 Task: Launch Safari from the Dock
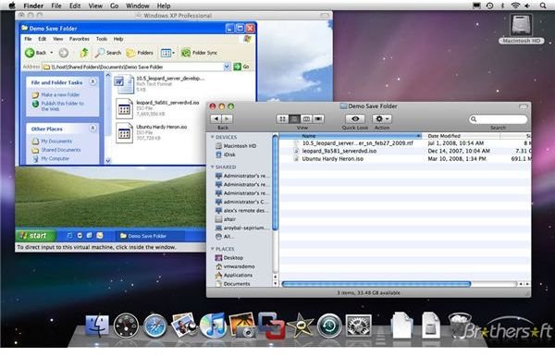pyautogui.click(x=155, y=326)
